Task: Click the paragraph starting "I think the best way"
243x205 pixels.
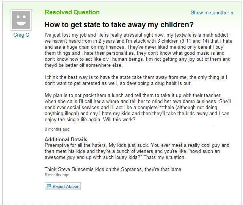Action: [x=136, y=80]
